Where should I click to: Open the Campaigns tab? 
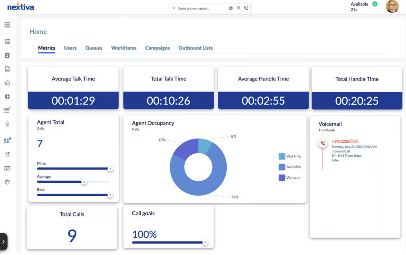tap(157, 48)
